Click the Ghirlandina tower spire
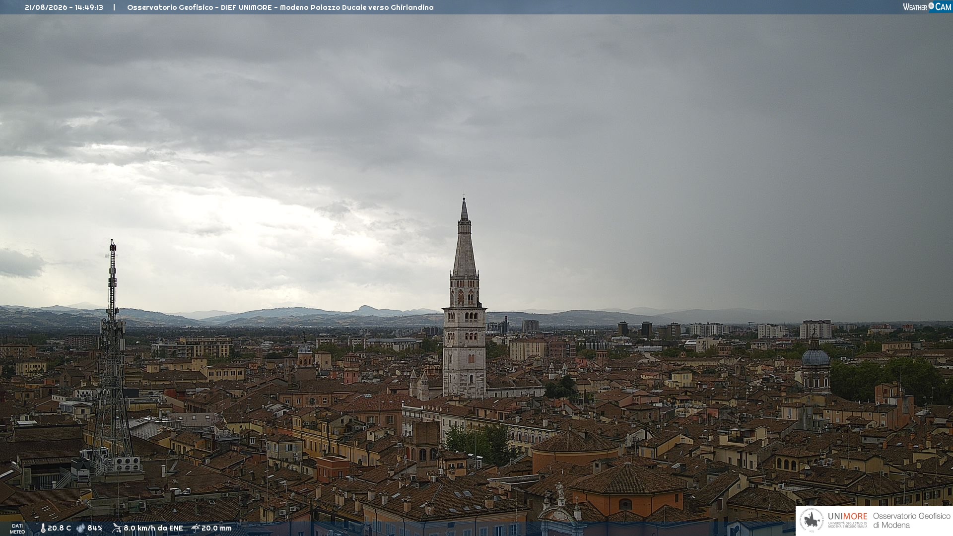The height and width of the screenshot is (536, 953). [x=464, y=238]
